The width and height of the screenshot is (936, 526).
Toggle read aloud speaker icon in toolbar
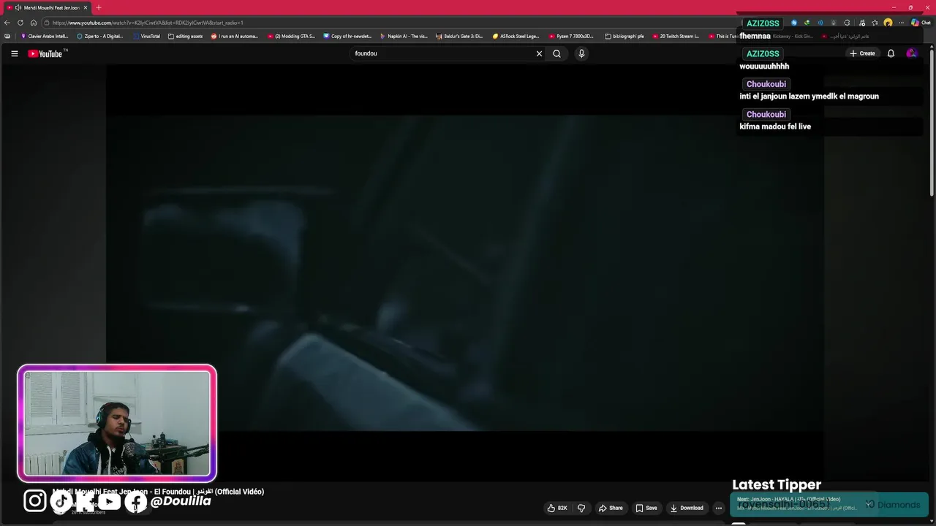click(820, 23)
